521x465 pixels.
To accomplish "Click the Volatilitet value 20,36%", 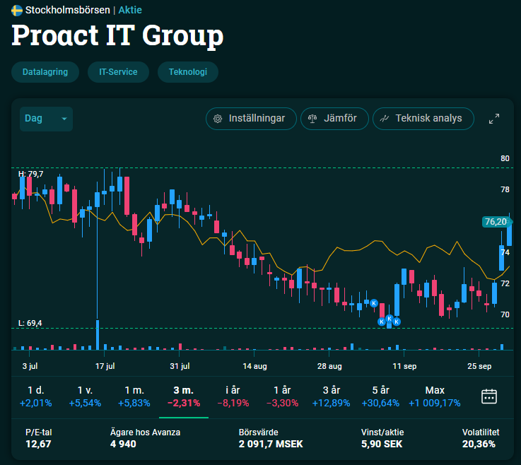I will click(x=479, y=444).
